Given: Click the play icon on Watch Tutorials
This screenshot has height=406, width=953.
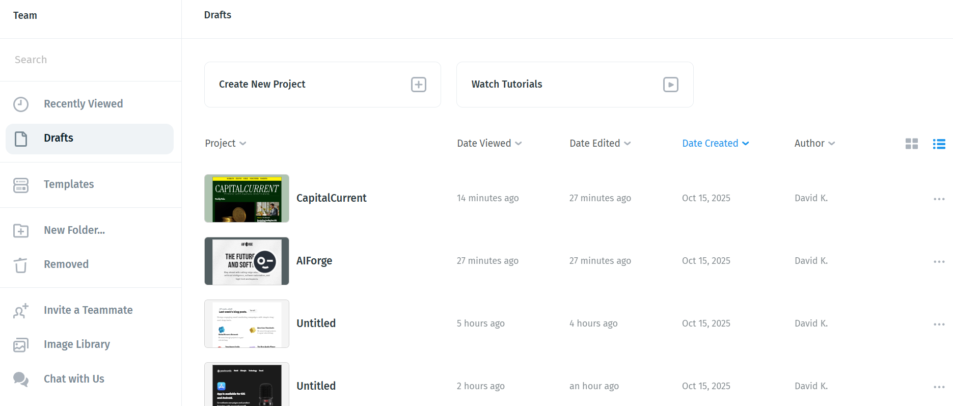Looking at the screenshot, I should pos(670,85).
